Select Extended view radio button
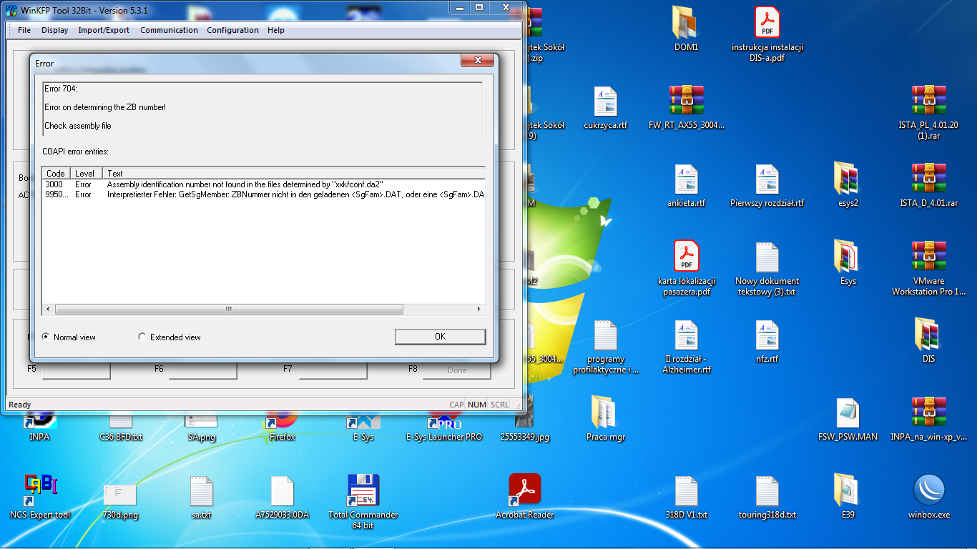977x549 pixels. click(142, 337)
